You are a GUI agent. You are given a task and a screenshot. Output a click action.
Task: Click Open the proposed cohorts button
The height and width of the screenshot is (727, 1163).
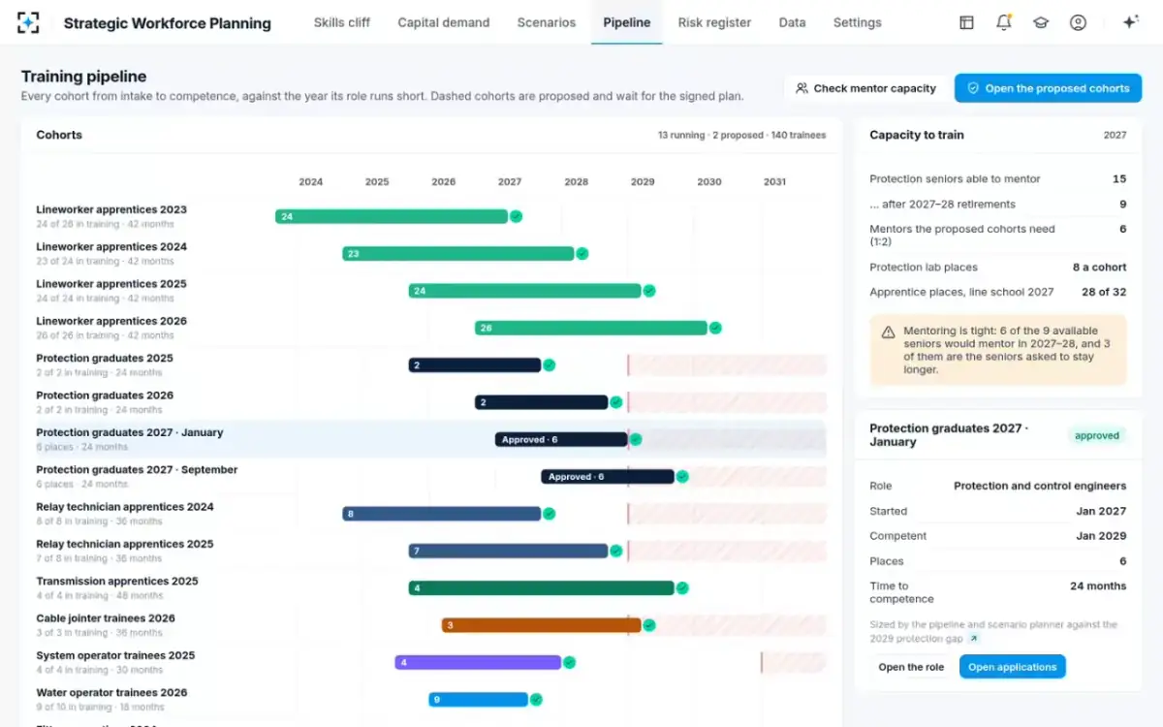1048,88
